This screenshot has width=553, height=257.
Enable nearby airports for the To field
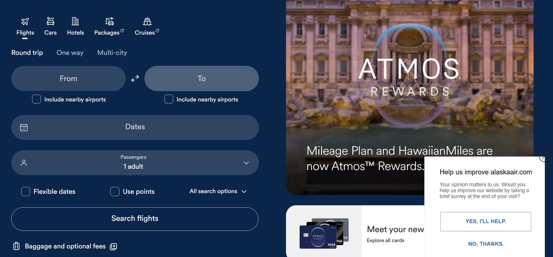point(169,99)
